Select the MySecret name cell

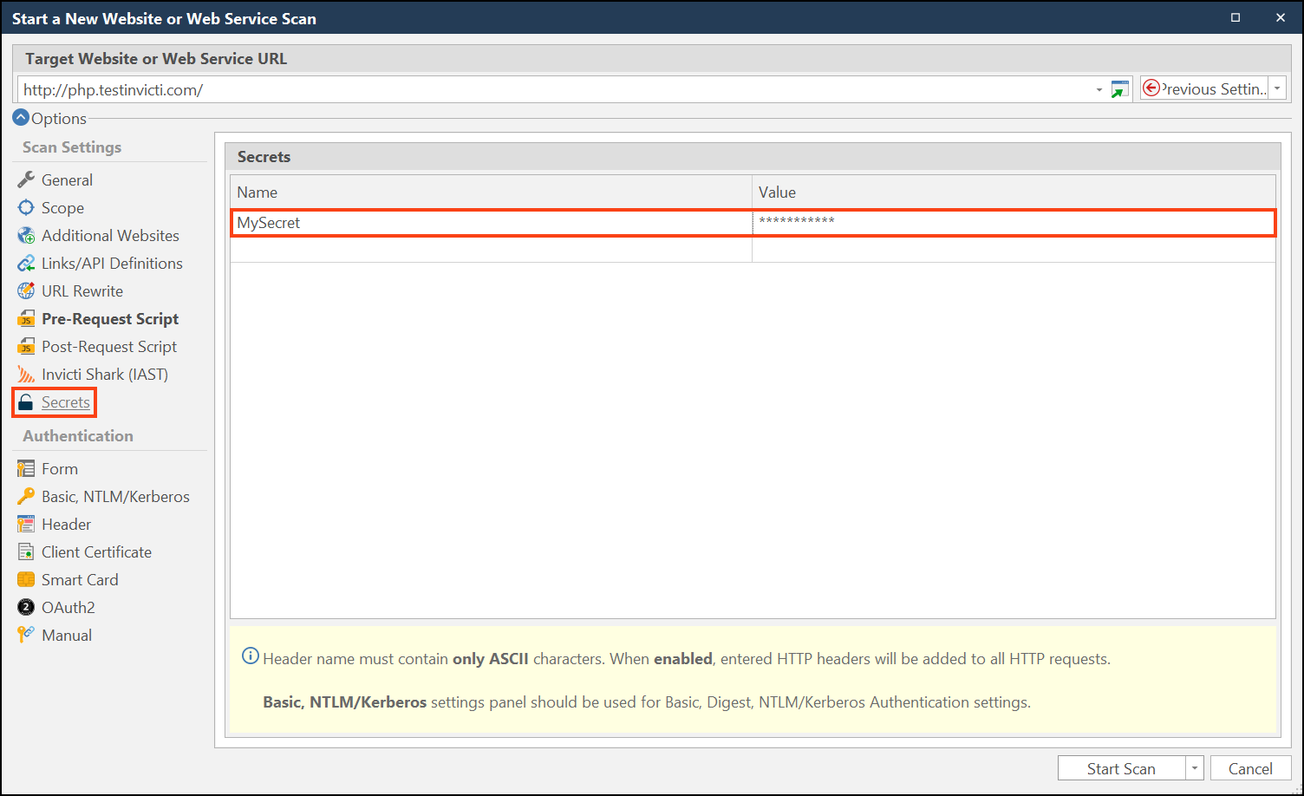(x=490, y=223)
